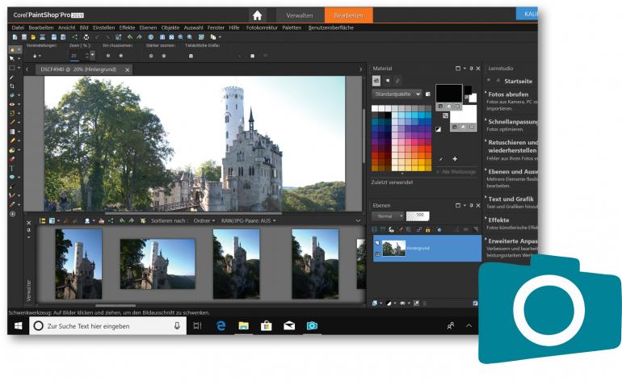Open the Mail app from taskbar
The width and height of the screenshot is (622, 381).
click(289, 326)
